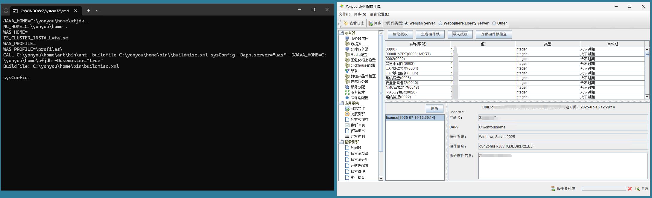Click the 生成硬件锁 button
This screenshot has height=198, width=652.
point(430,34)
